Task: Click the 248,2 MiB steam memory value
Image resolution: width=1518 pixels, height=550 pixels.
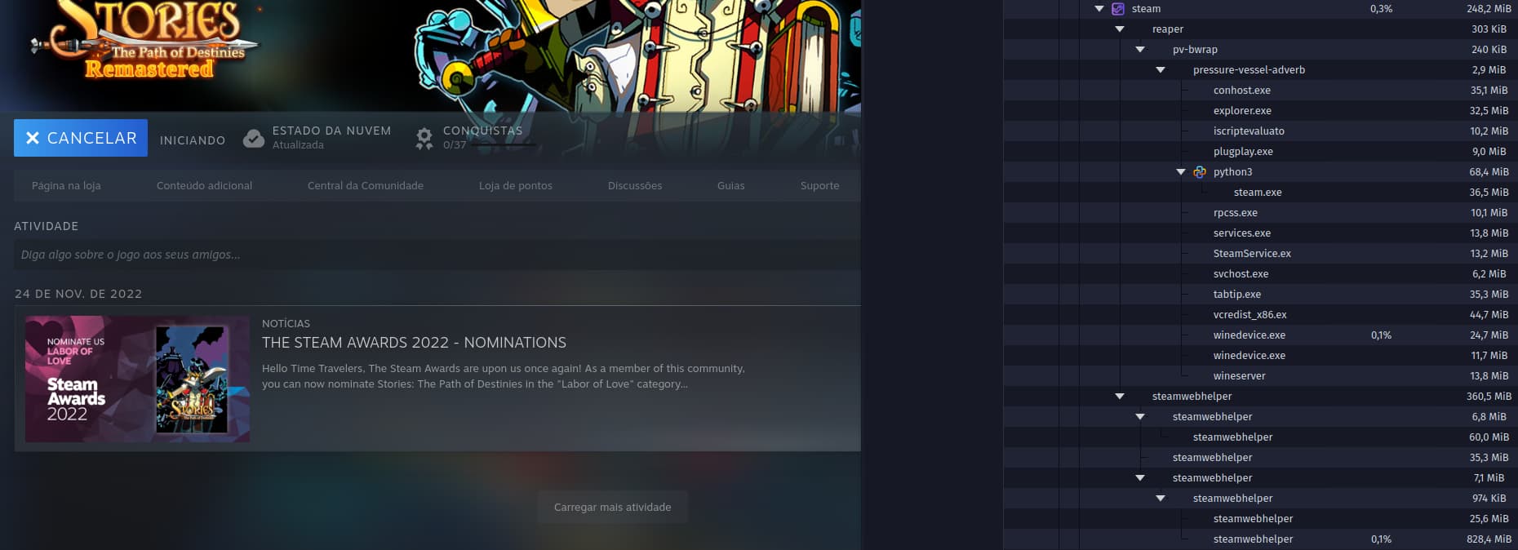Action: click(1489, 9)
